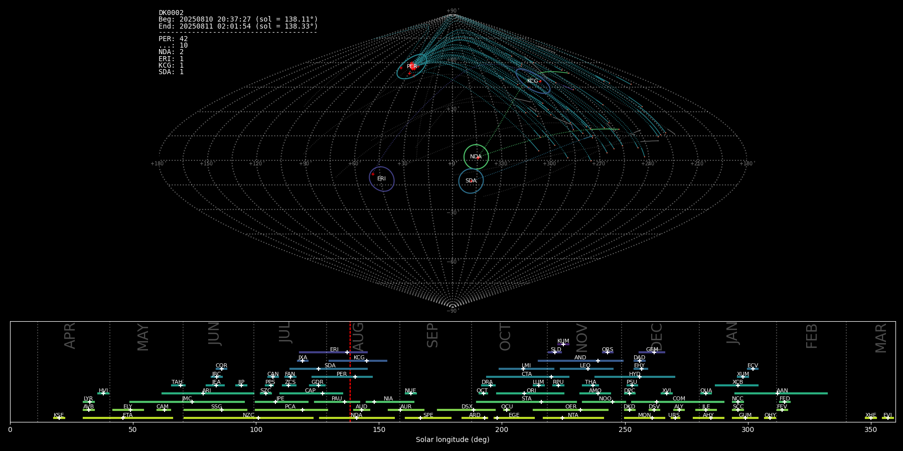Click the 'ERI: 1' count entry

(171, 59)
